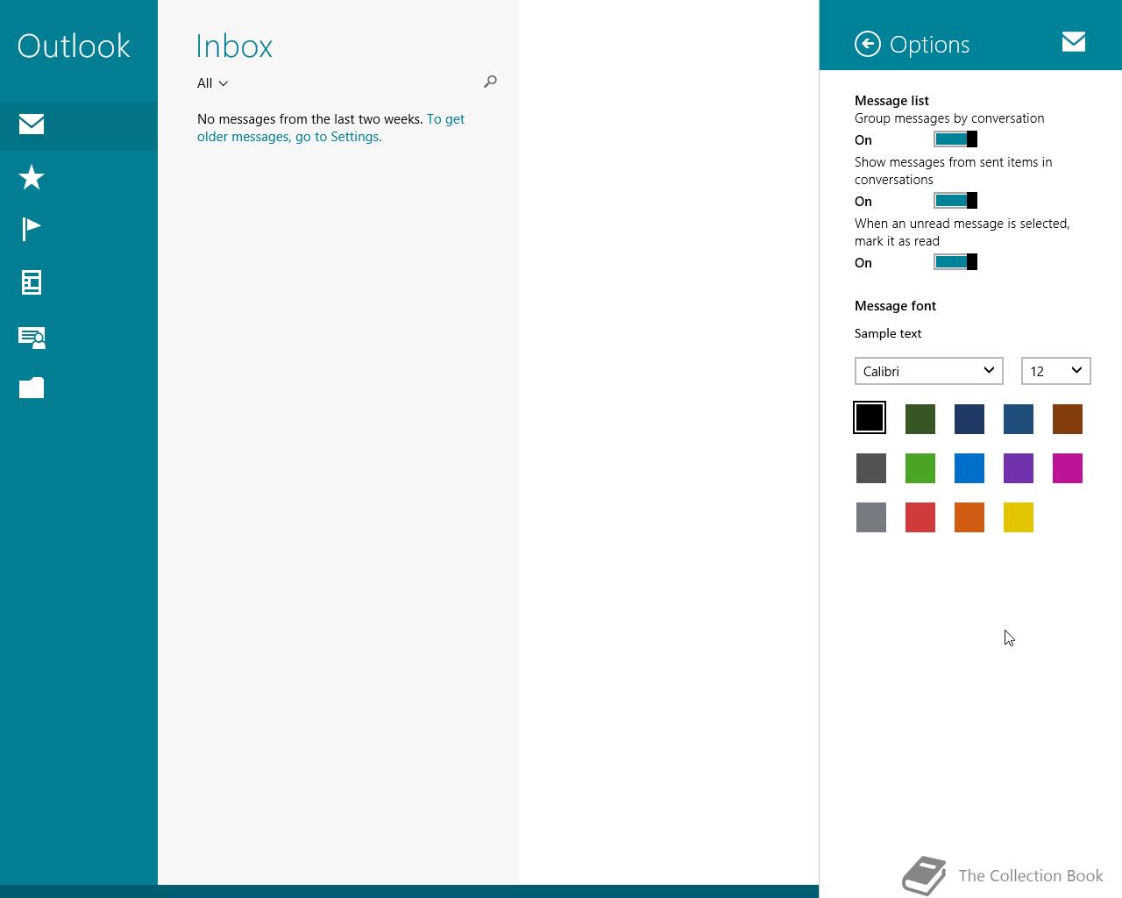Select the light gray color swatch
Screen dimensions: 1122x898
click(x=871, y=517)
